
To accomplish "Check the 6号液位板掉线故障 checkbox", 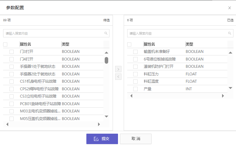I will click(x=135, y=59).
